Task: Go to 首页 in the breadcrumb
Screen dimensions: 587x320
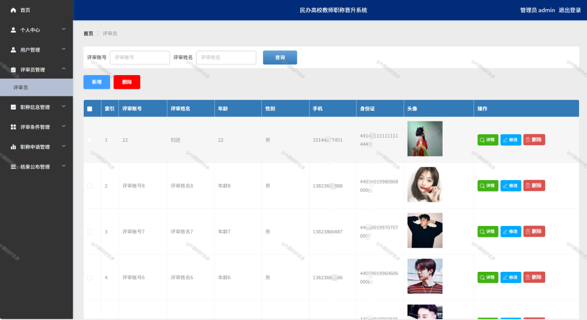Action: 88,33
